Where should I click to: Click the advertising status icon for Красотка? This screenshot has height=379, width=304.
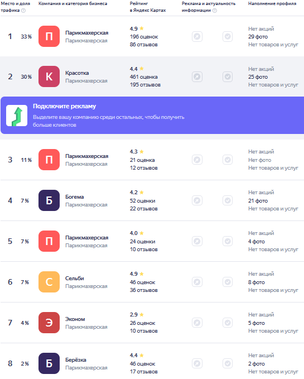click(197, 76)
